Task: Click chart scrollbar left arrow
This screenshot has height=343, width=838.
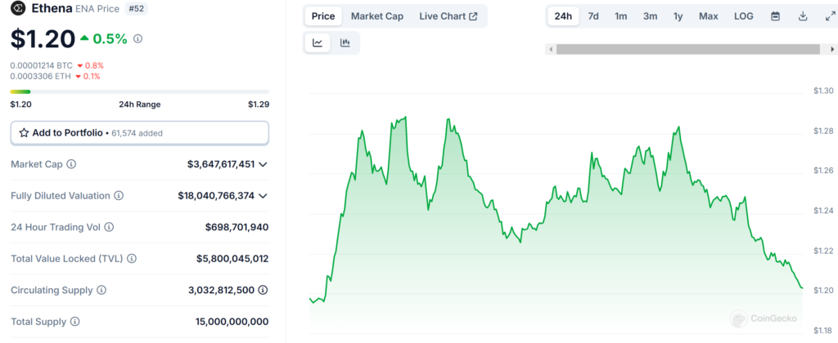Action: (549, 49)
